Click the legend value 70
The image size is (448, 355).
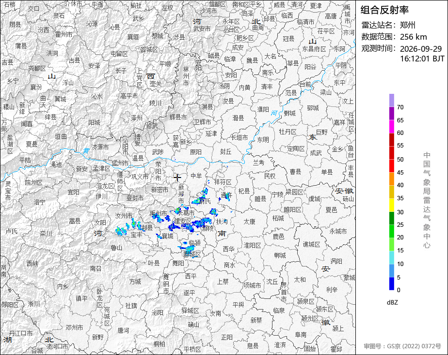click(400, 107)
